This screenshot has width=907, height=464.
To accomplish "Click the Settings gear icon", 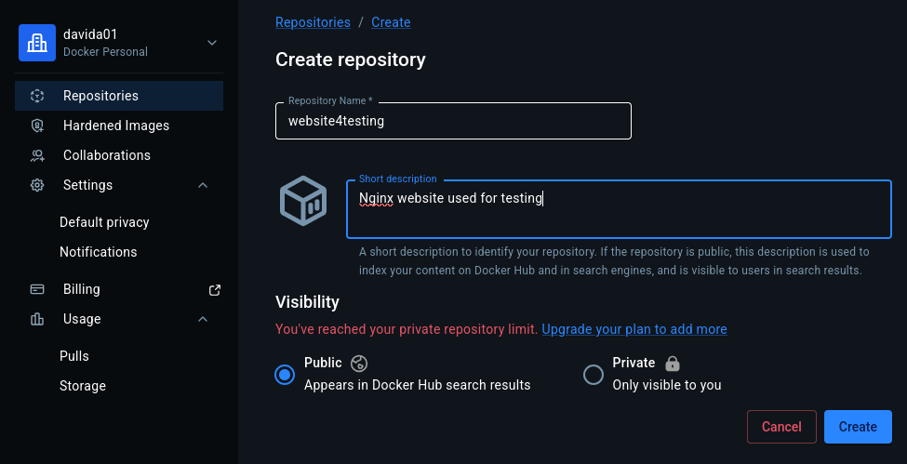I will click(x=37, y=185).
